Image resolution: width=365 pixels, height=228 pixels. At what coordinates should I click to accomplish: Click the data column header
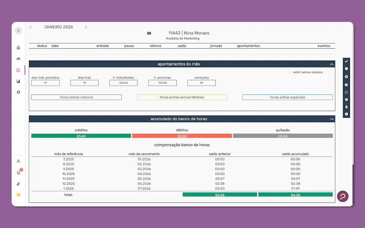pyautogui.click(x=55, y=46)
